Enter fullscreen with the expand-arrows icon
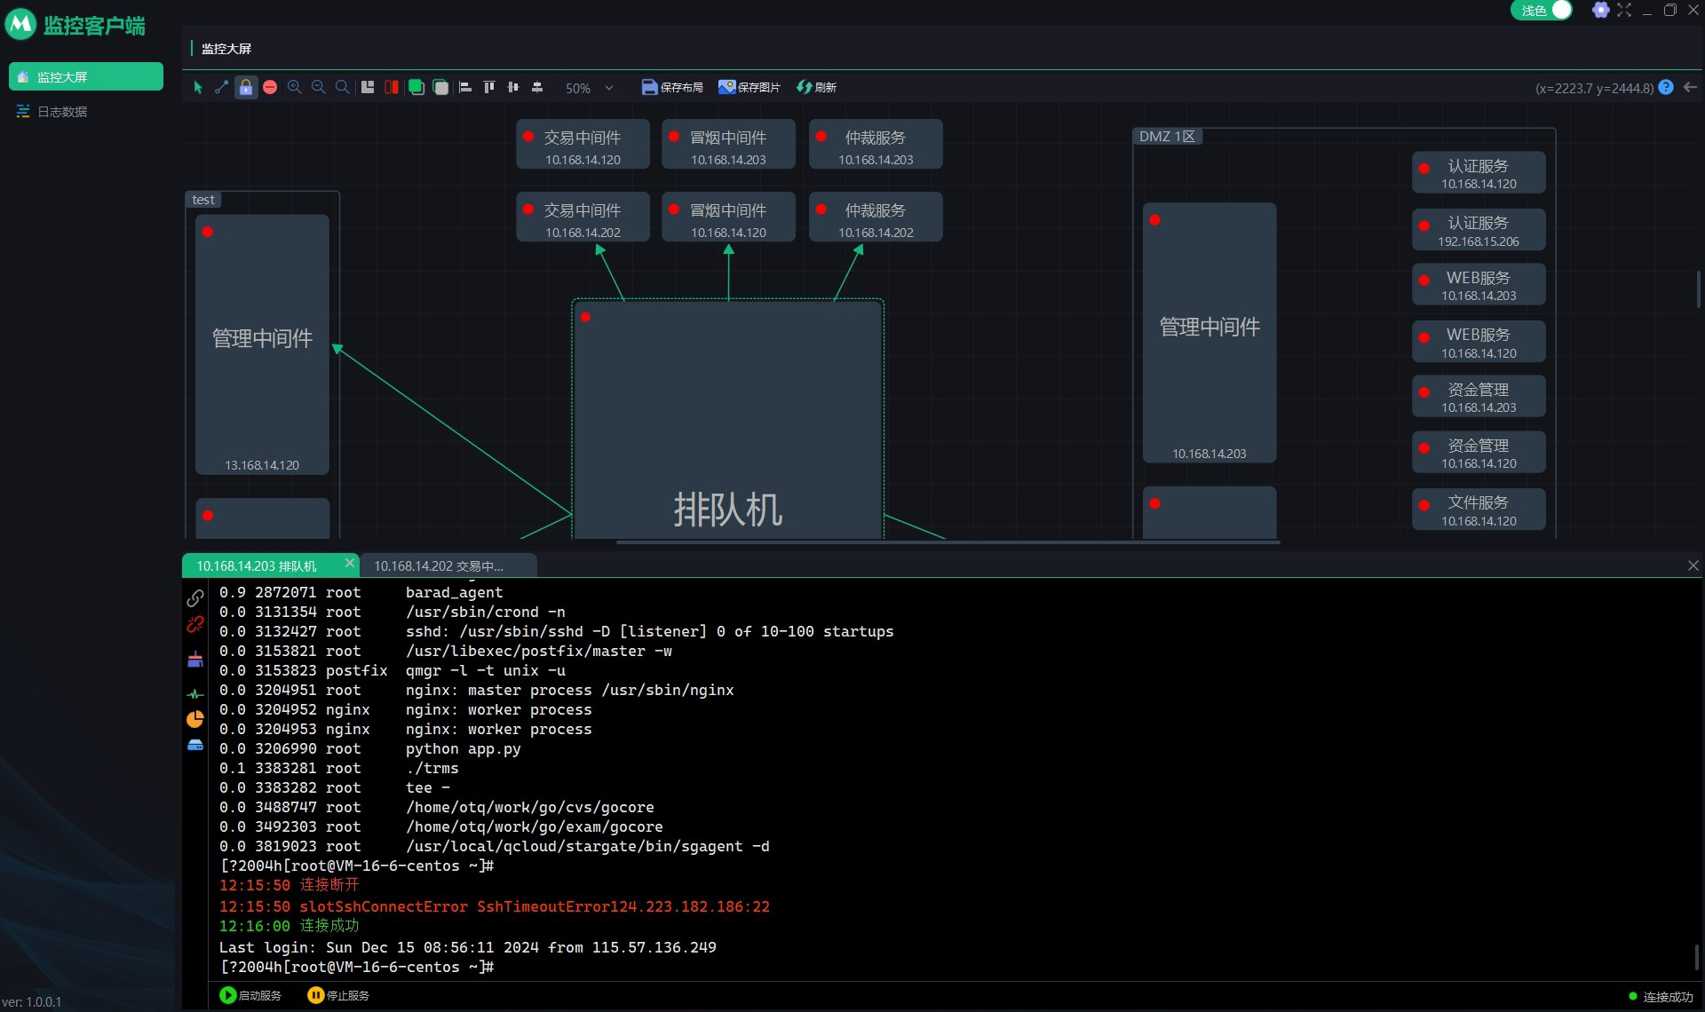Viewport: 1705px width, 1012px height. [1624, 10]
